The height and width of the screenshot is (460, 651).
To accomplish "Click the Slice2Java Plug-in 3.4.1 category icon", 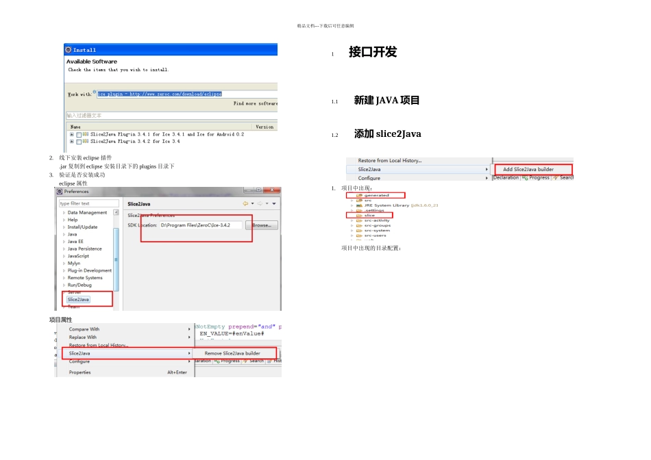I will tap(86, 134).
